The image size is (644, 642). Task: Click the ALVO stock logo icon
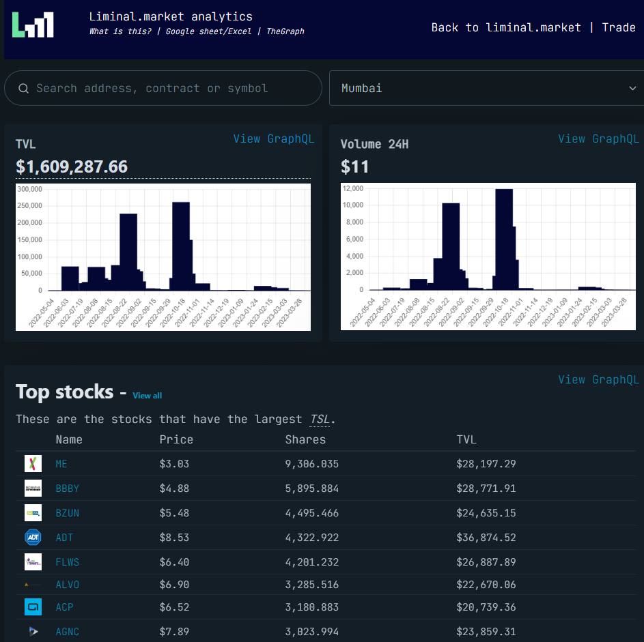point(33,585)
